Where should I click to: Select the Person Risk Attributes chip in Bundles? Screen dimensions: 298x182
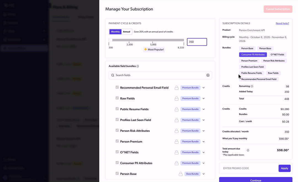point(274,61)
